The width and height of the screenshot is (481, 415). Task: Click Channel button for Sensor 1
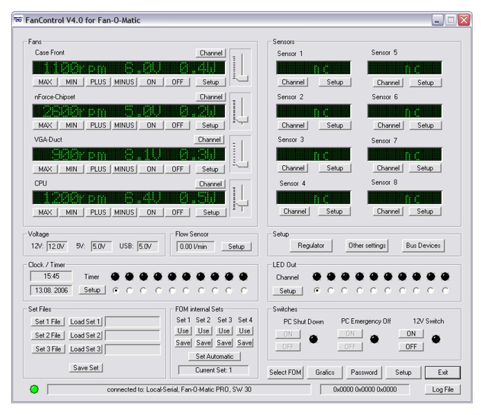point(293,82)
